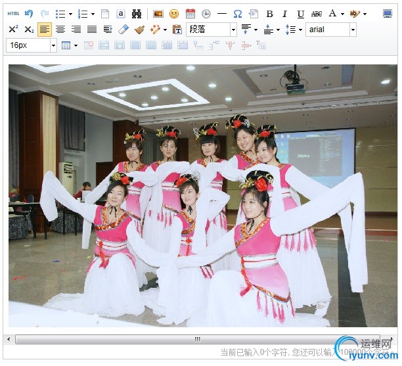This screenshot has height=366, width=402.
Task: Delete table icon
Action: (x=89, y=45)
